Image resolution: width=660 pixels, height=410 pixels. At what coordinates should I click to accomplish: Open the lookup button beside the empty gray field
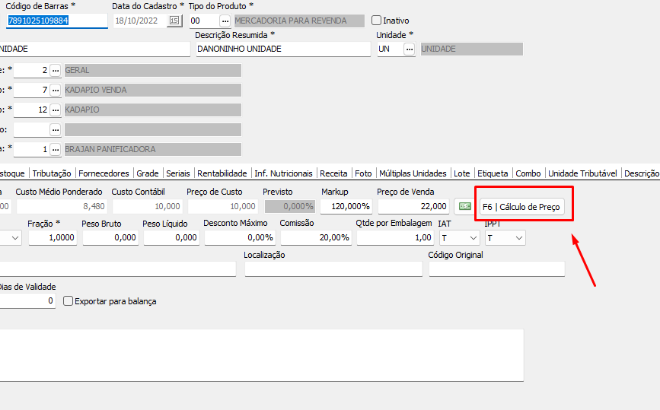55,129
